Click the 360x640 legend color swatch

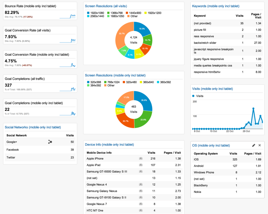[x=141, y=82]
